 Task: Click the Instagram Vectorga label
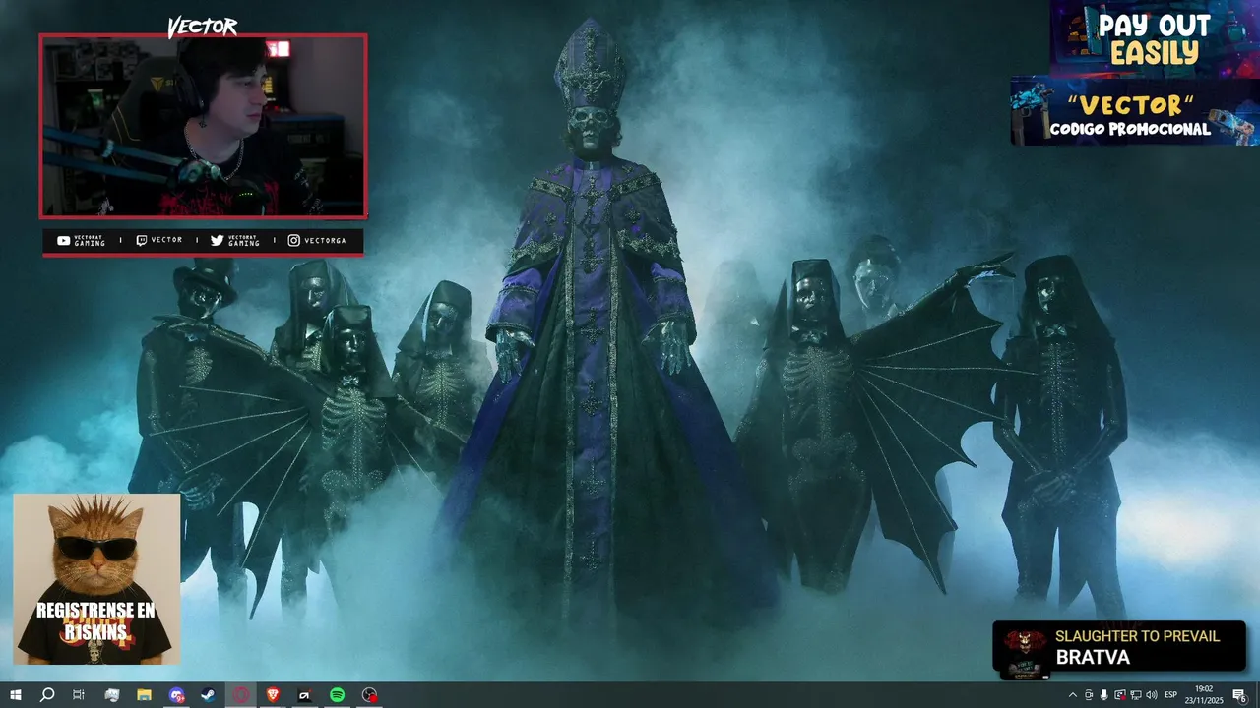point(317,240)
